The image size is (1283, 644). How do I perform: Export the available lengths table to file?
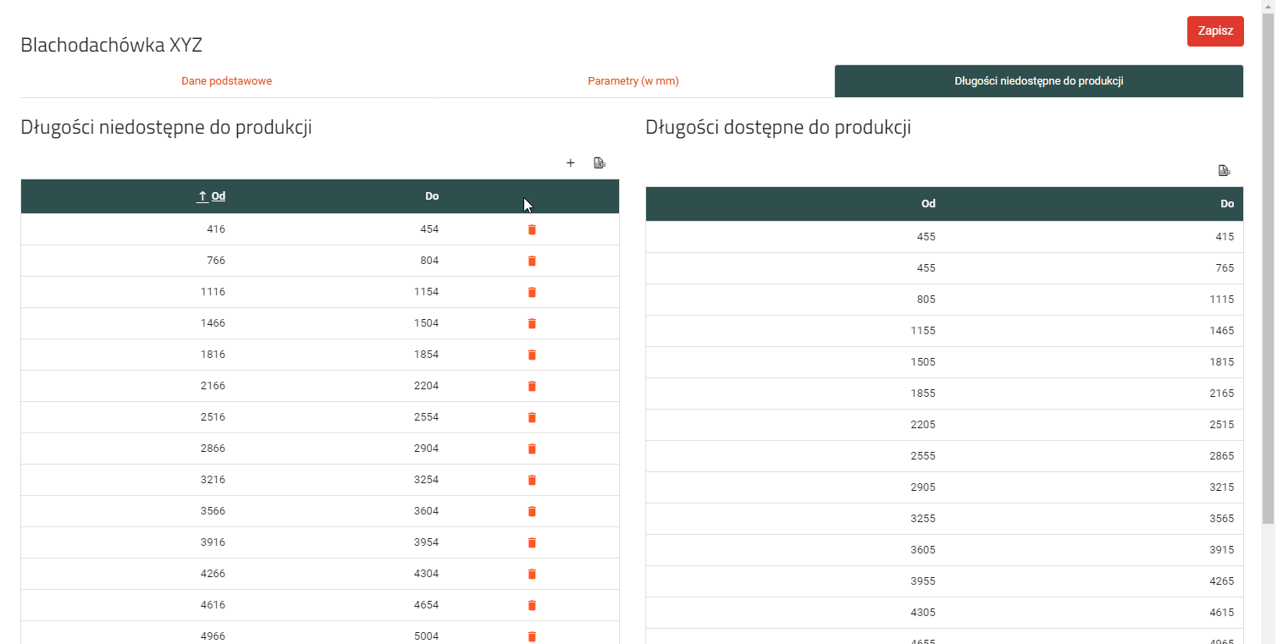click(x=1224, y=170)
